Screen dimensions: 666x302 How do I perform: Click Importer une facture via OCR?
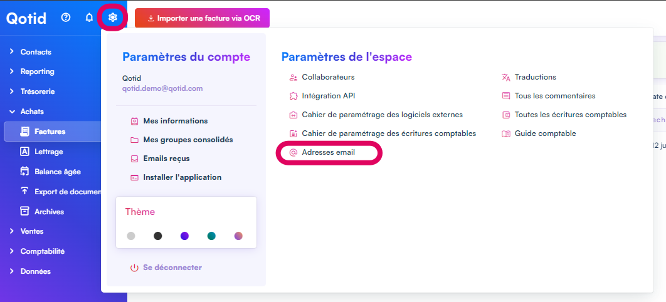(x=202, y=18)
